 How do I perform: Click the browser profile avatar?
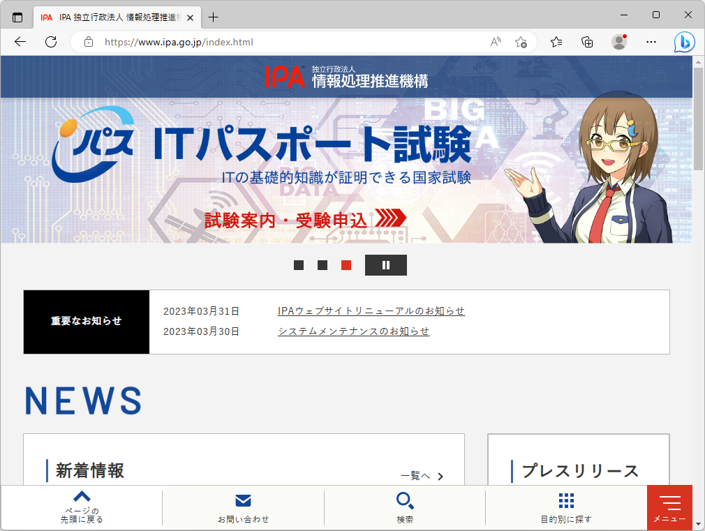[620, 42]
